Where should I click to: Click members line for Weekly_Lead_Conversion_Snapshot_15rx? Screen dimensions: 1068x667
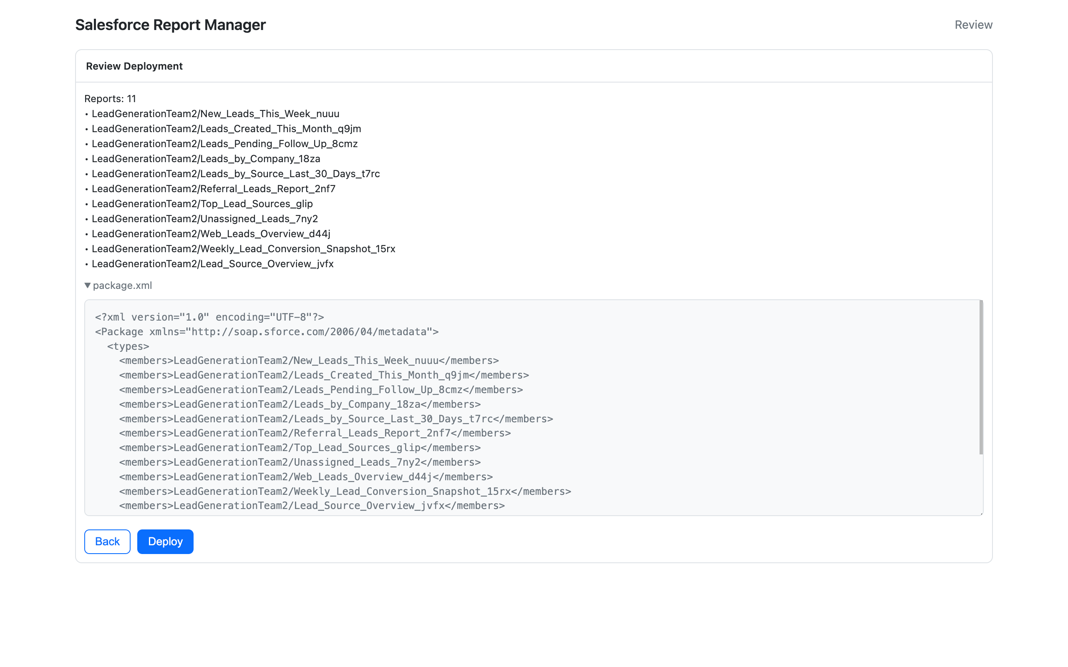coord(345,491)
